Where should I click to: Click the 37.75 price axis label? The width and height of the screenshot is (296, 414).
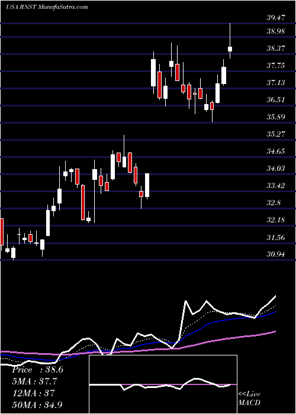coord(276,66)
